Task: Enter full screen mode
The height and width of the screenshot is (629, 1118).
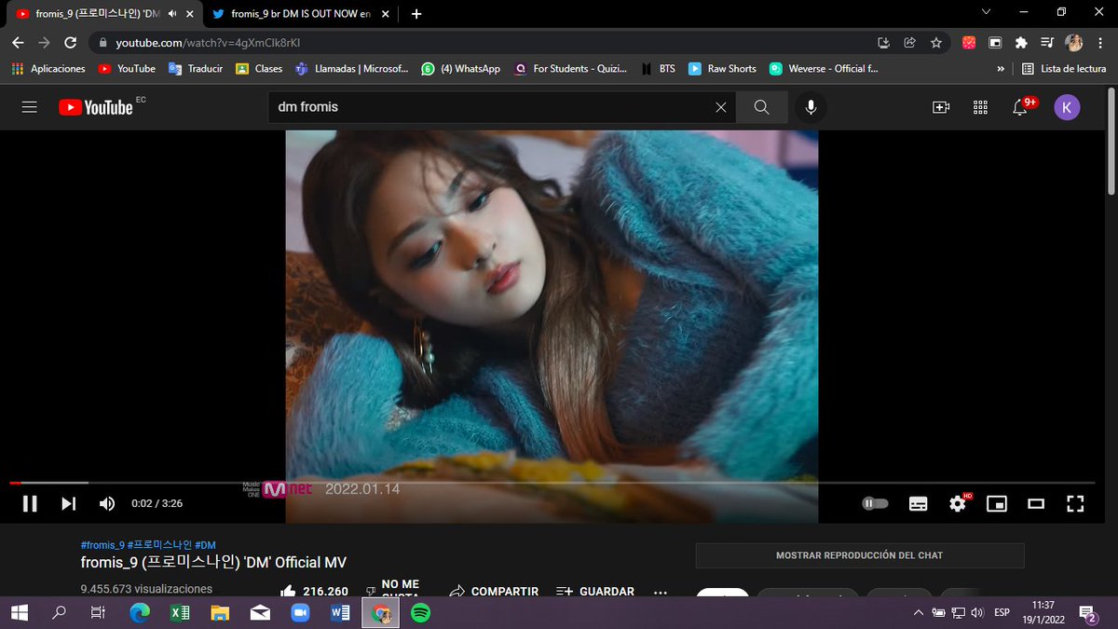Action: [1075, 503]
